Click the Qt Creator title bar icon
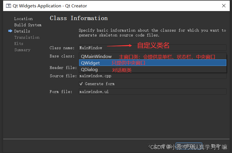 [x=8, y=6]
